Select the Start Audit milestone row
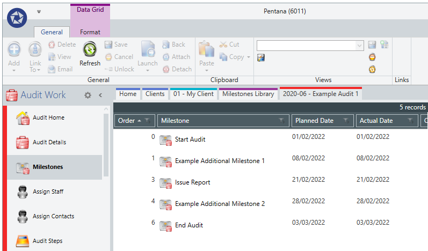The height and width of the screenshot is (251, 428). [270, 139]
